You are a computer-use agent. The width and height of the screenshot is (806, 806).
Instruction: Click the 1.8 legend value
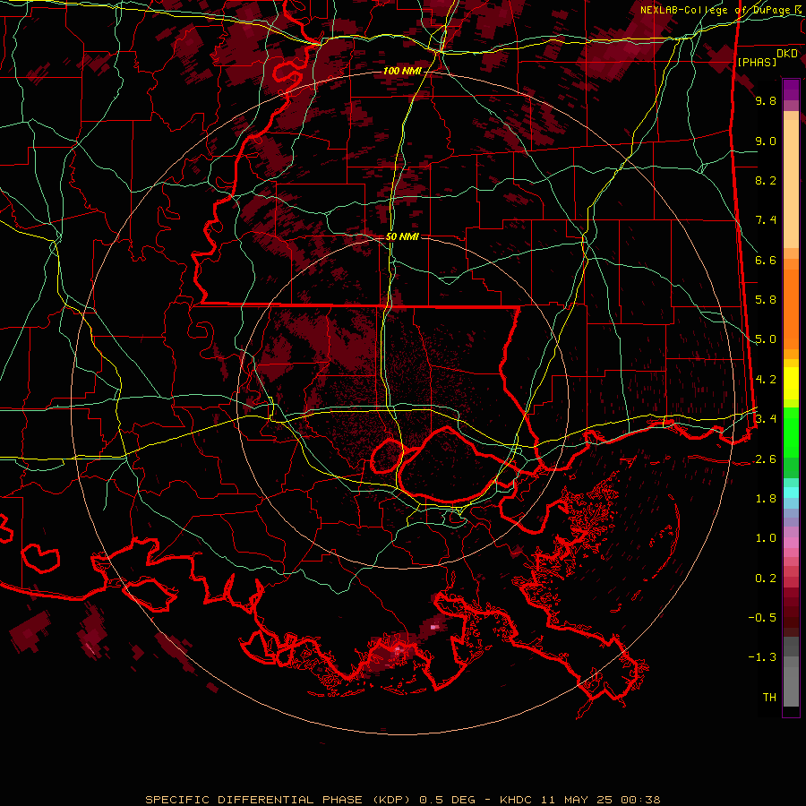pyautogui.click(x=766, y=499)
